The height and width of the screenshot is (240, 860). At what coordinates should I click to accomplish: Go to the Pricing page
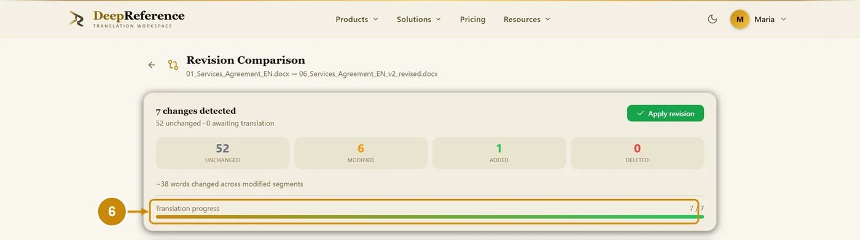(472, 20)
